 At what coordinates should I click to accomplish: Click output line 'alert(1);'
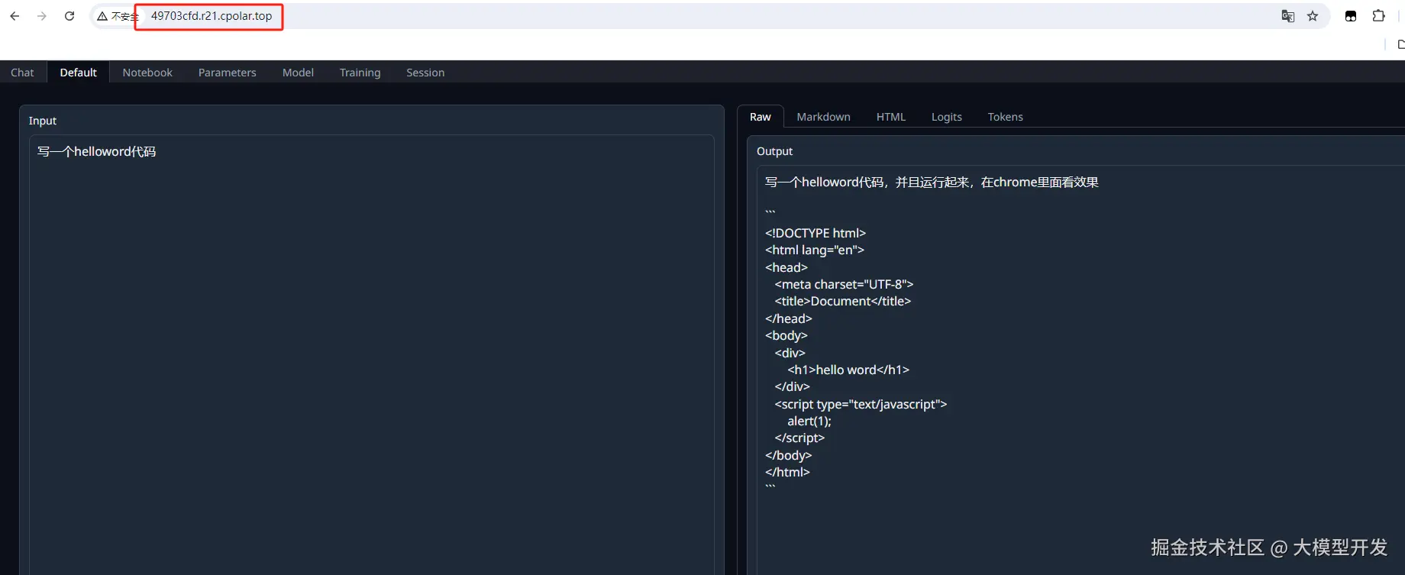809,421
